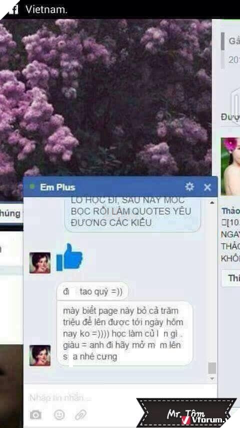The image size is (240, 428).
Task: Click the paperclip attach file icon
Action: click(80, 415)
